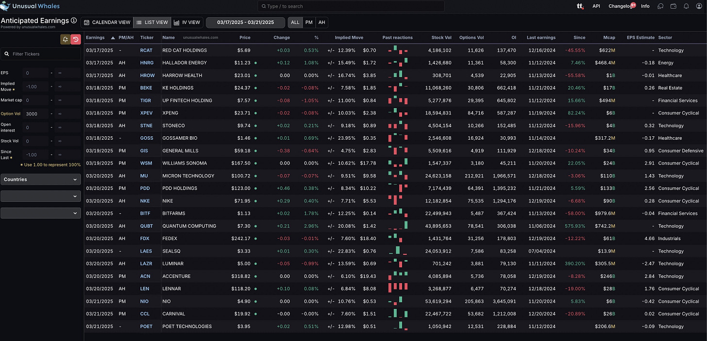Switch to List View
This screenshot has height=341, width=707.
coord(152,22)
